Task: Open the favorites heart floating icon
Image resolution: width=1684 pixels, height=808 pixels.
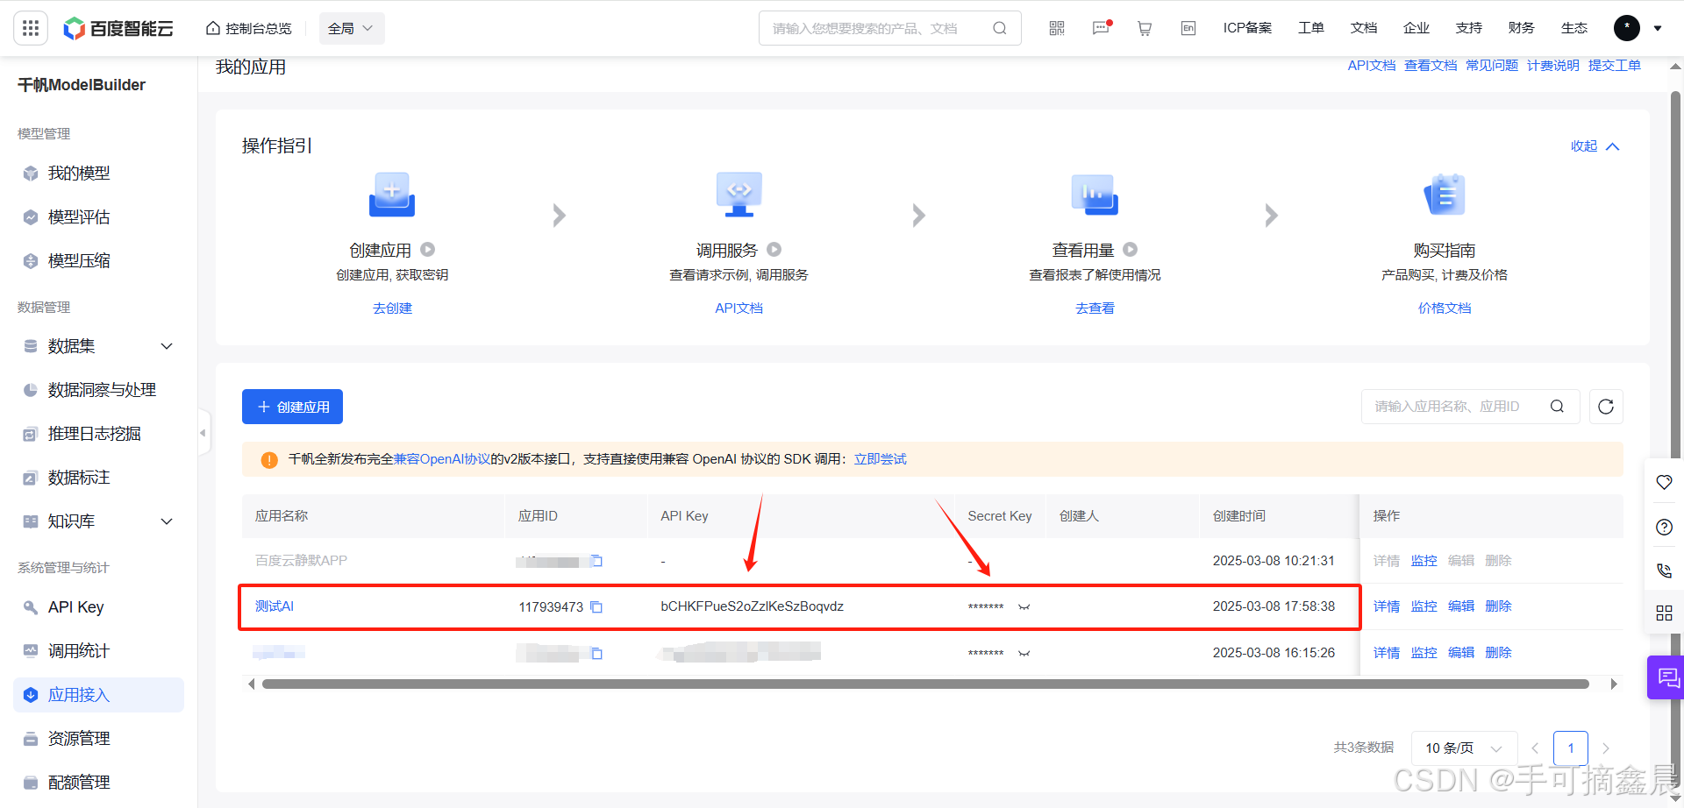Action: coord(1664,482)
